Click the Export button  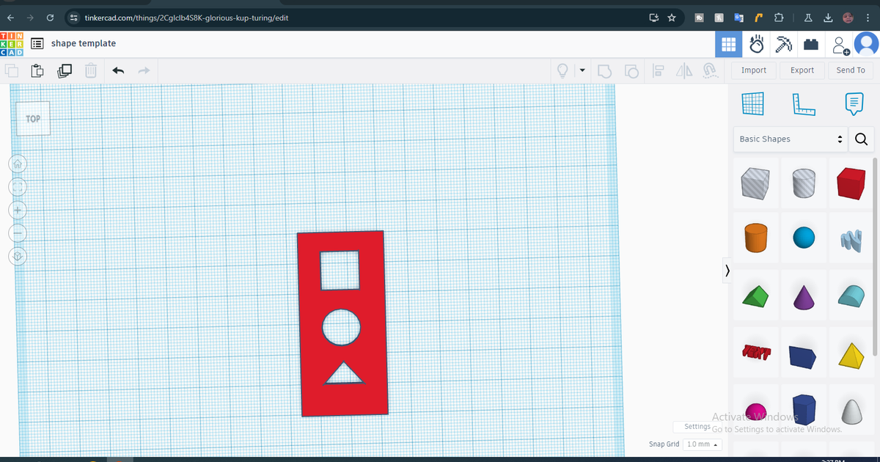[802, 70]
